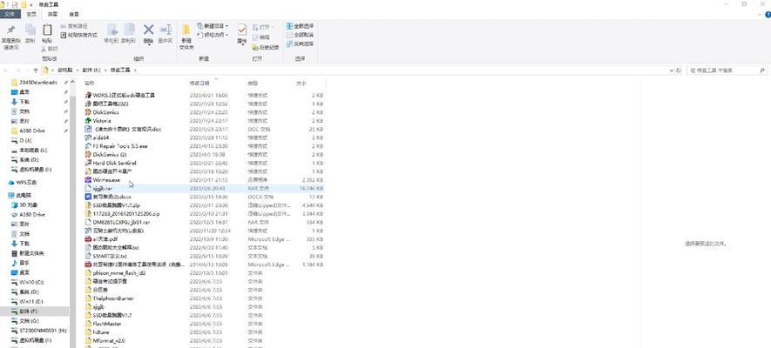
Task: Click the Forward navigation arrow
Action: 18,70
